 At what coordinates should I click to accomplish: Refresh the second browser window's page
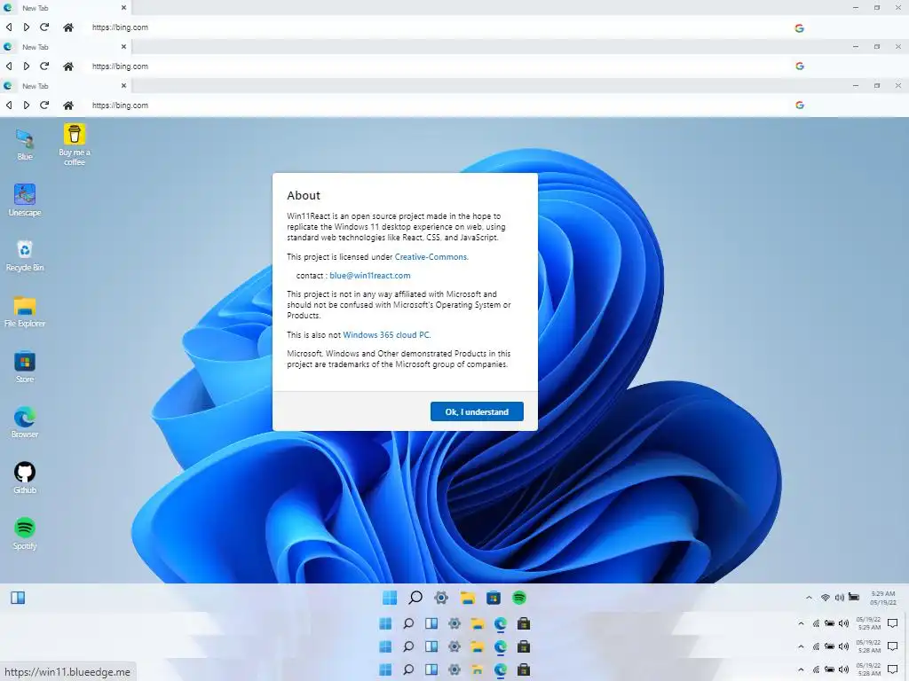[x=44, y=66]
